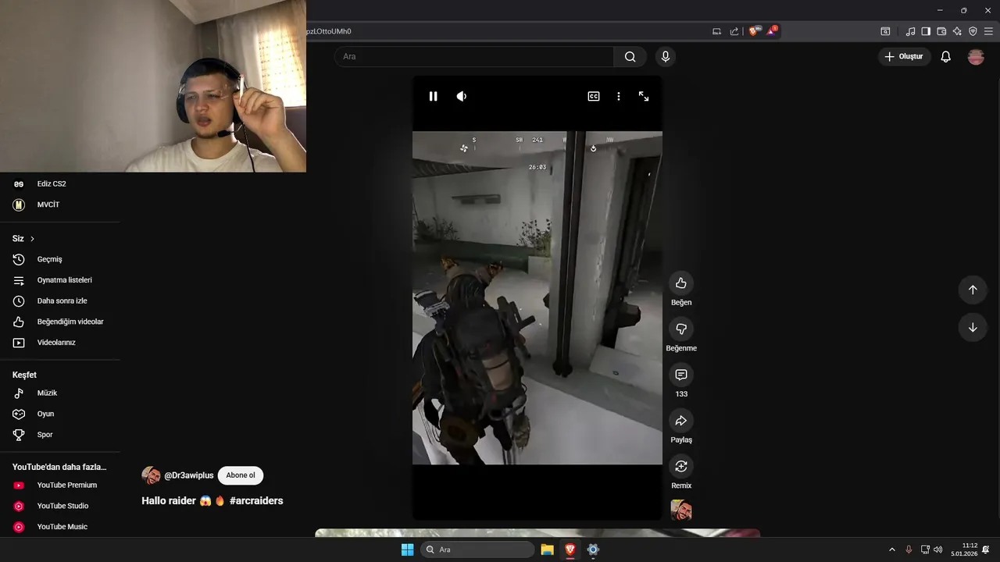Viewport: 1000px width, 562px height.
Task: Start voice search with the microphone
Action: (x=666, y=56)
